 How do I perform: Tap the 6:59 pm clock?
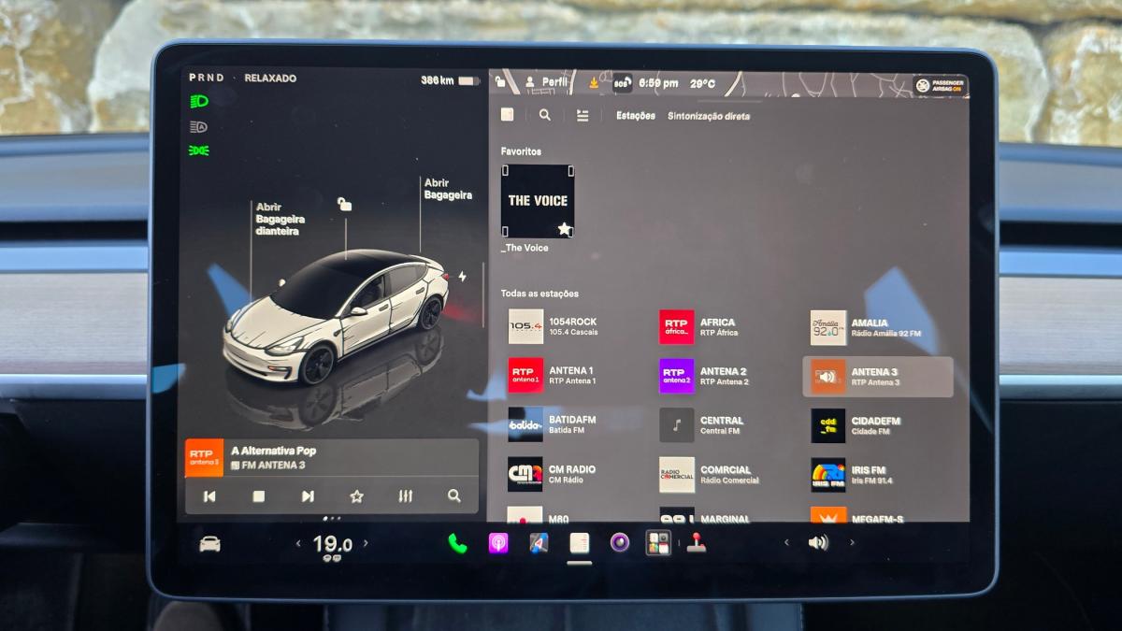[x=658, y=83]
